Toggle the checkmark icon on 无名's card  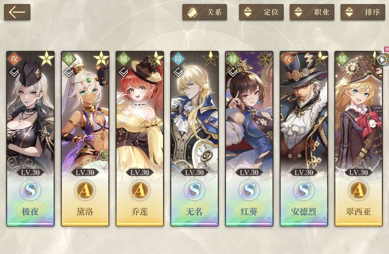(x=178, y=72)
